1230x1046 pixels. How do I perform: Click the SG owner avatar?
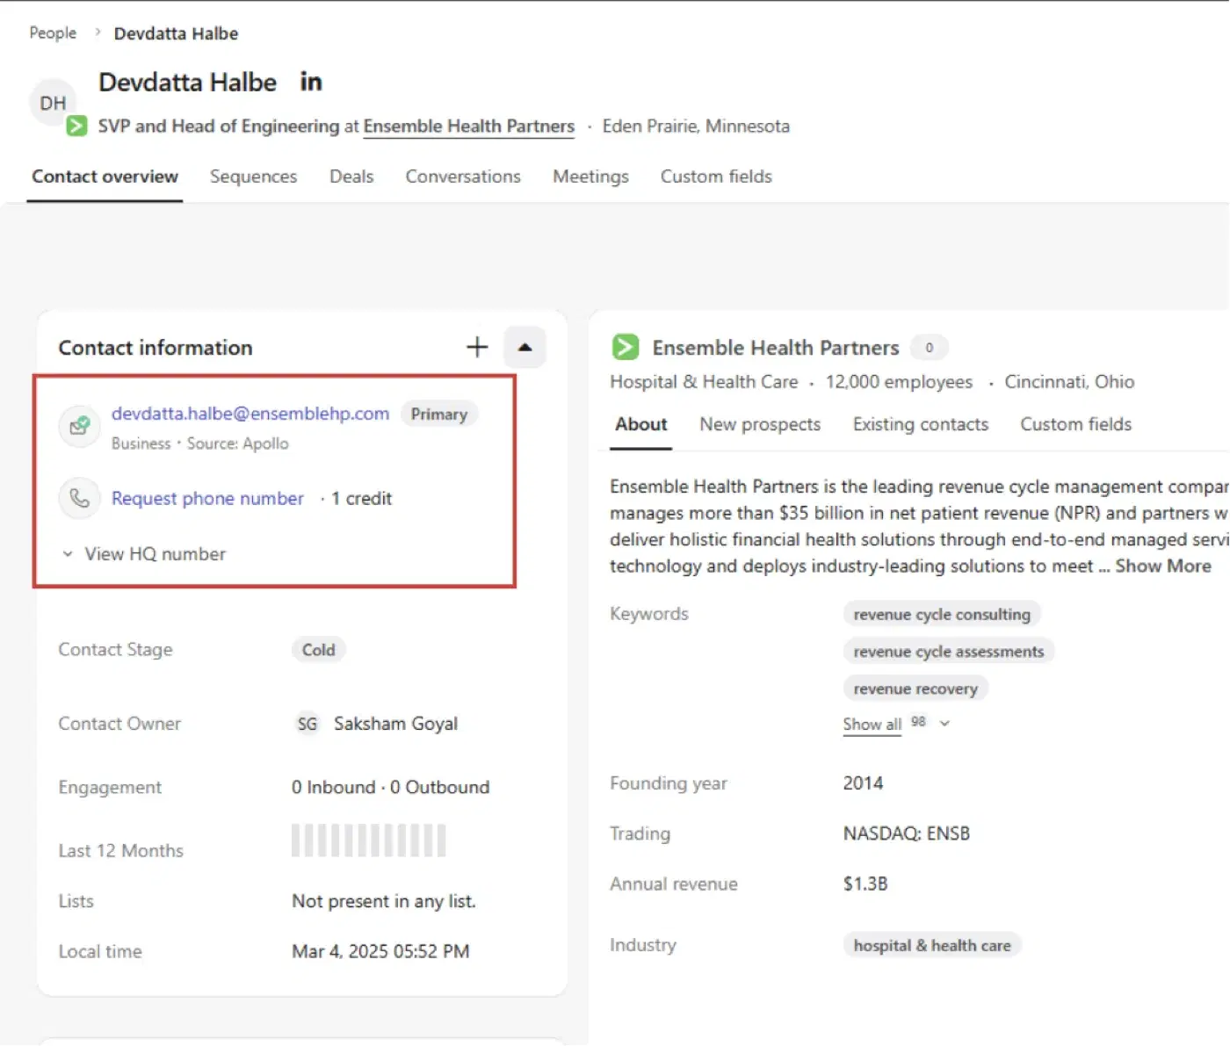pyautogui.click(x=307, y=724)
